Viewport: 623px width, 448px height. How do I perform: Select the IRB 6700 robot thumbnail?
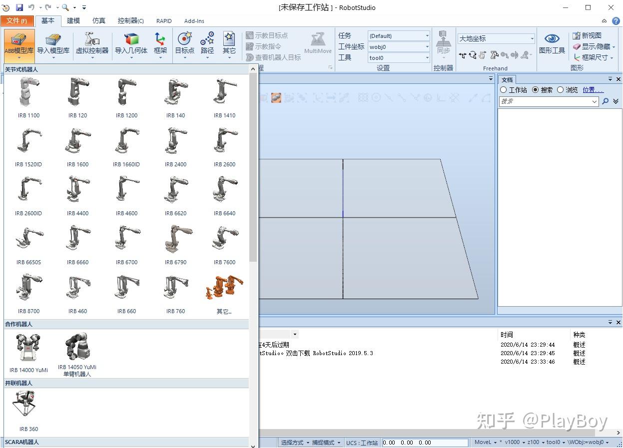click(x=127, y=238)
